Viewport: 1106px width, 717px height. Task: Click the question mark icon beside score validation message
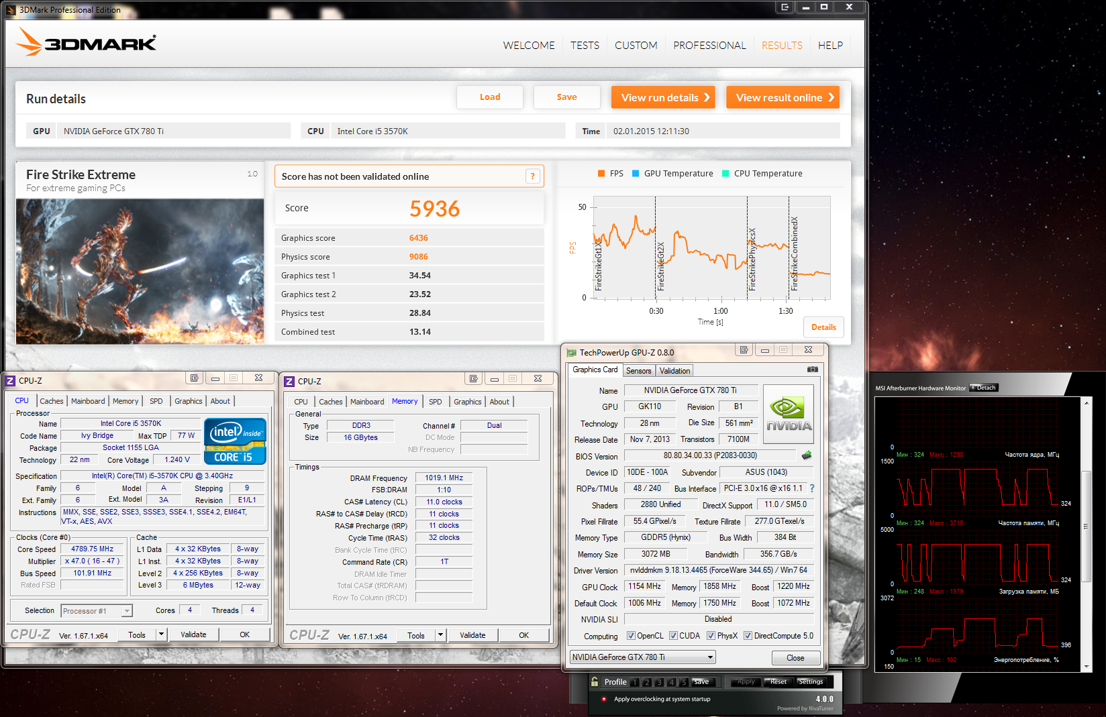(x=533, y=176)
